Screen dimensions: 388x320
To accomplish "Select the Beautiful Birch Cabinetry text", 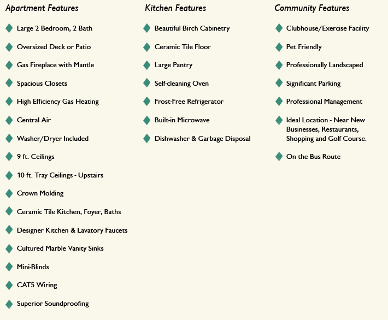I will coord(192,28).
